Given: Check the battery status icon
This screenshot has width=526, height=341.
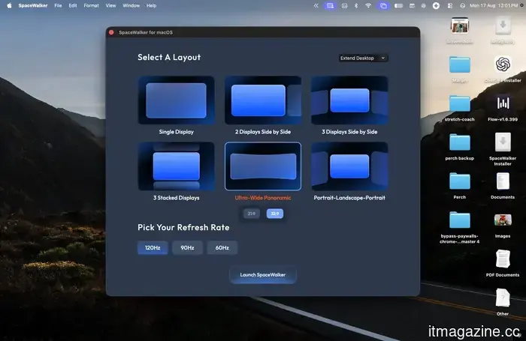Looking at the screenshot, I should [x=398, y=5].
